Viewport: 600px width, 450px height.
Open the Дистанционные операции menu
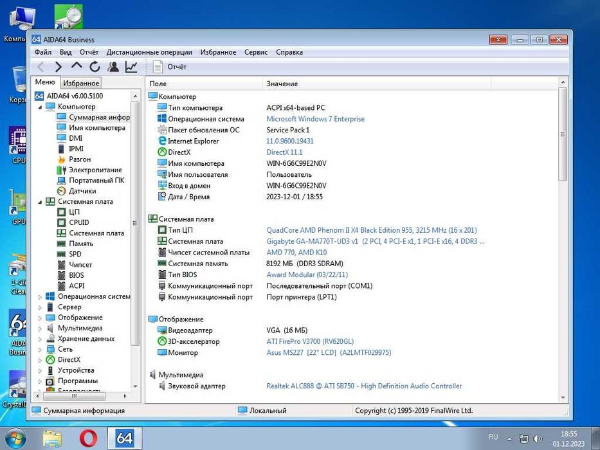[149, 52]
